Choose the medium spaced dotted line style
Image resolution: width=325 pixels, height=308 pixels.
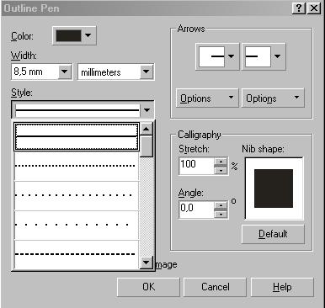tap(77, 195)
